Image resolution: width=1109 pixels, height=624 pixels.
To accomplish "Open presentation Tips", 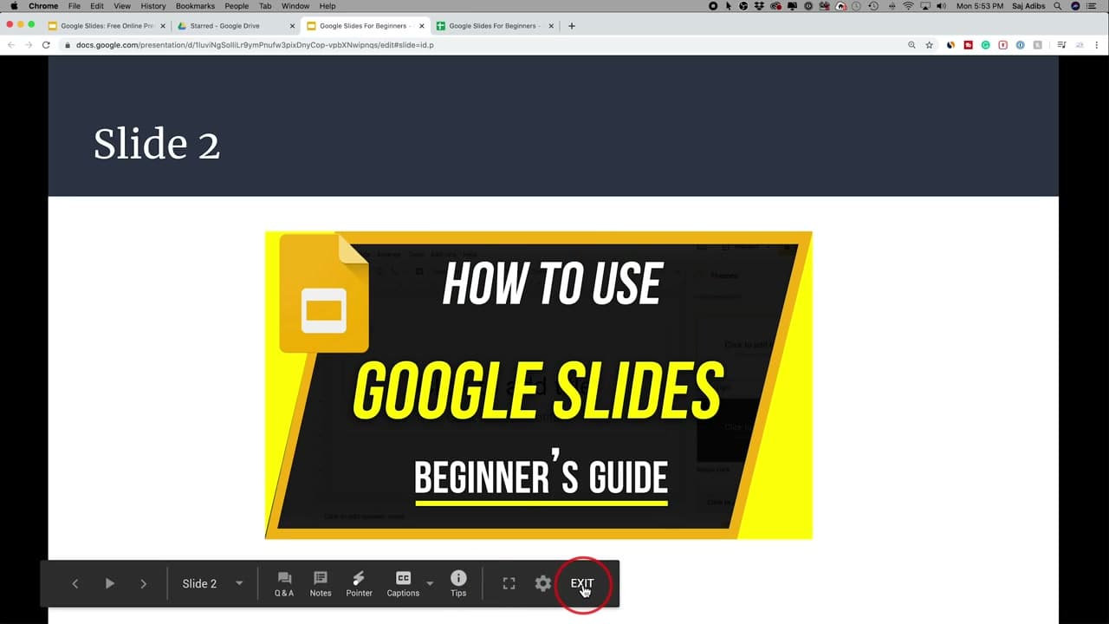I will (x=458, y=584).
